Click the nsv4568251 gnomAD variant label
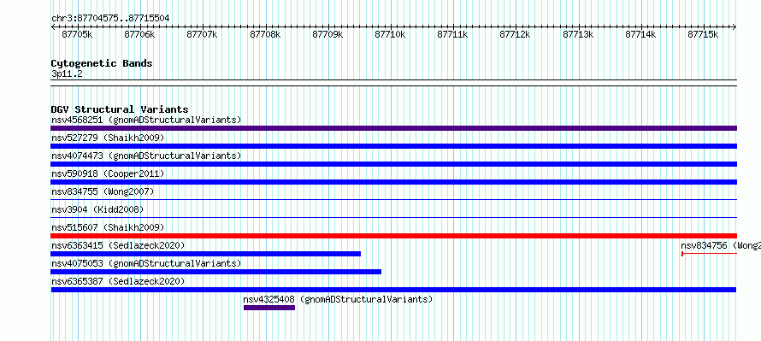Image resolution: width=761 pixels, height=341 pixels. point(146,120)
